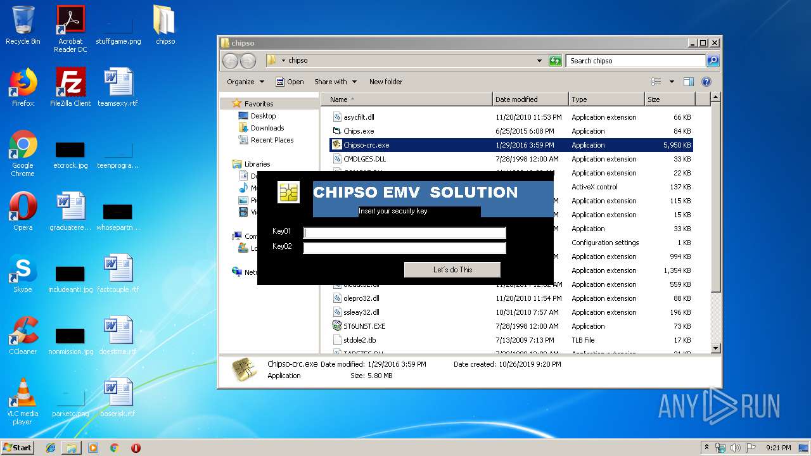Launch Google Chrome desktop shortcut

click(23, 153)
